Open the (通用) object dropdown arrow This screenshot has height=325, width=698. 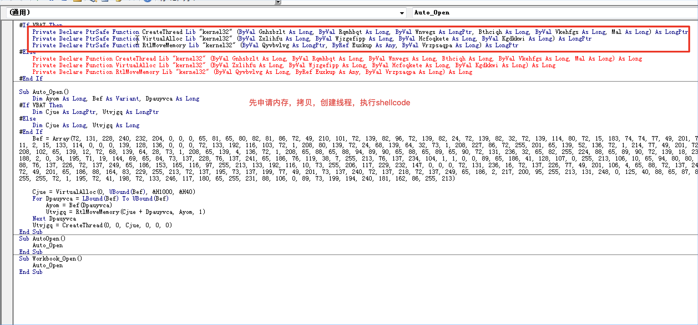402,13
